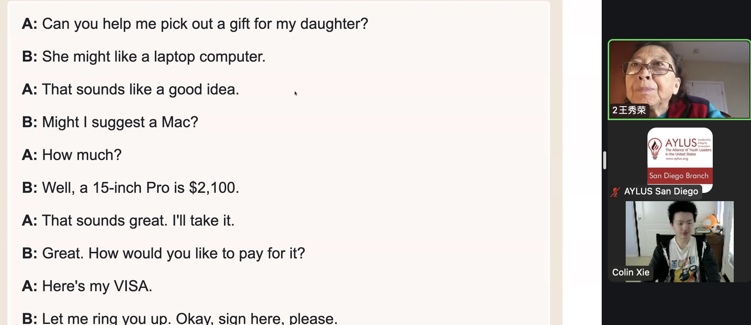Click the AYLUS lightbulb logo icon
This screenshot has width=751, height=325.
point(655,149)
